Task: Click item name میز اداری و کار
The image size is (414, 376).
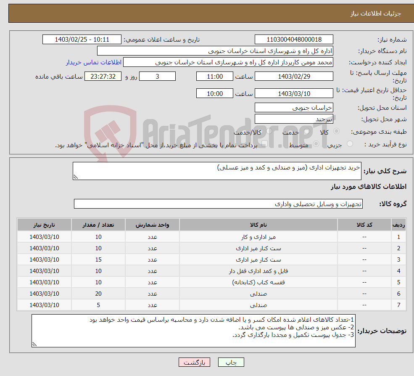Action: (x=258, y=237)
